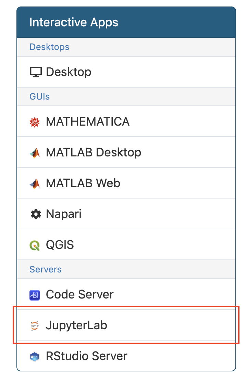Open MATHEMATICA from the GUIs section
This screenshot has height=382, width=246.
(x=87, y=121)
